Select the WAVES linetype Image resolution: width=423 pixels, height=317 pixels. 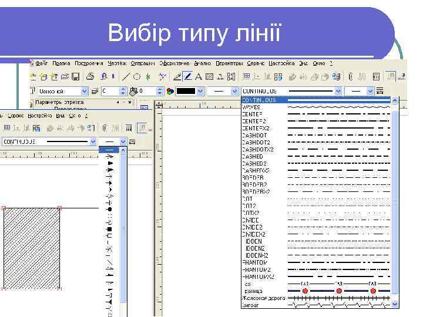[x=316, y=107]
